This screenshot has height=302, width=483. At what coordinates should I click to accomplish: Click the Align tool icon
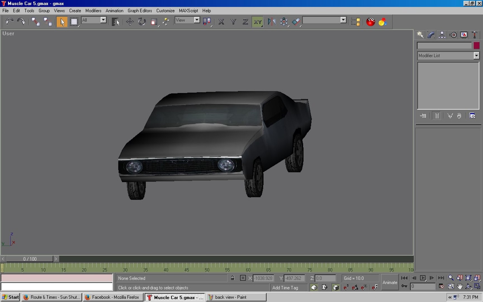(x=296, y=22)
